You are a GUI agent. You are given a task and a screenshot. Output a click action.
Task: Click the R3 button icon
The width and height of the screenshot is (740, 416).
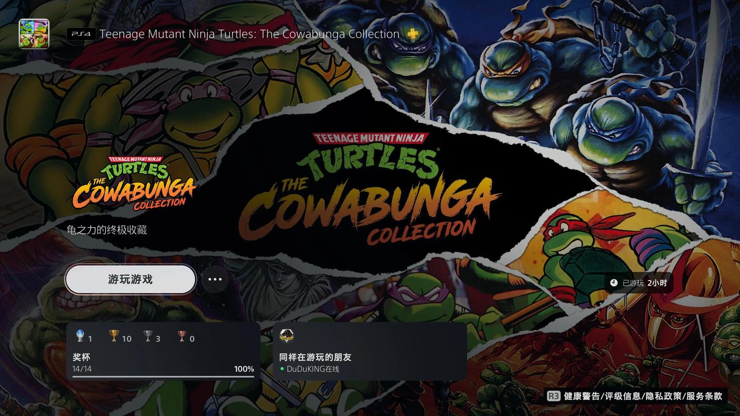click(554, 396)
